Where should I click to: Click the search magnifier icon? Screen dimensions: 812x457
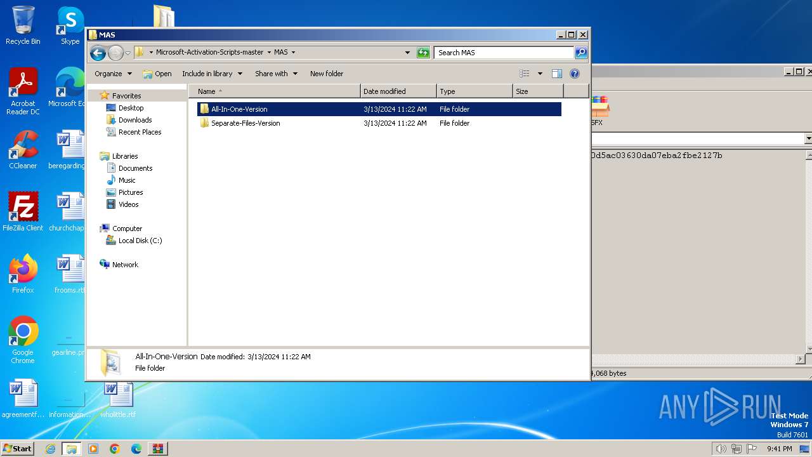pos(580,53)
